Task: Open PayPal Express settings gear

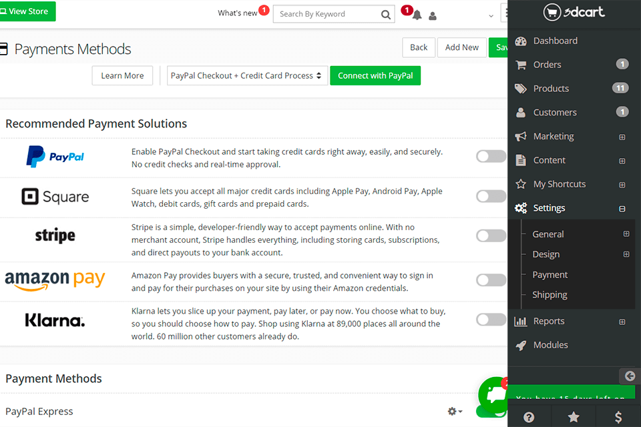Action: click(453, 412)
